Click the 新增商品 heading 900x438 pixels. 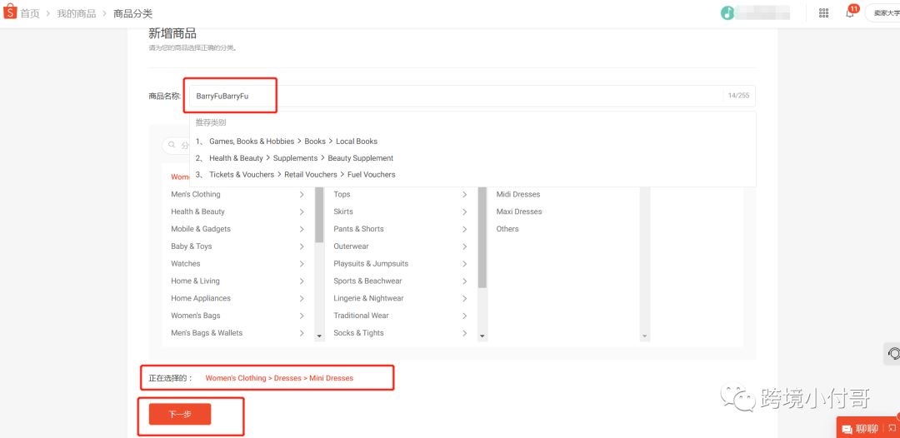pyautogui.click(x=172, y=33)
